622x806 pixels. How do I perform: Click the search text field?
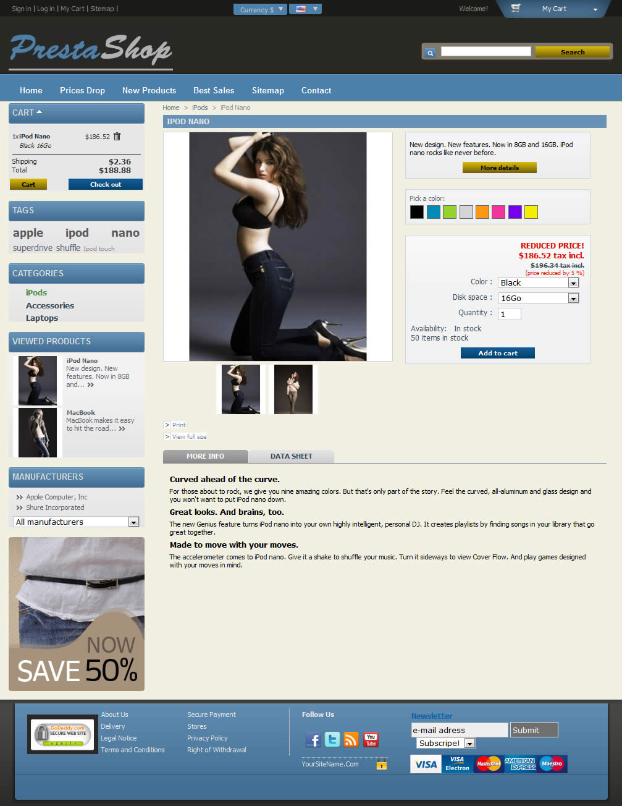pyautogui.click(x=485, y=52)
